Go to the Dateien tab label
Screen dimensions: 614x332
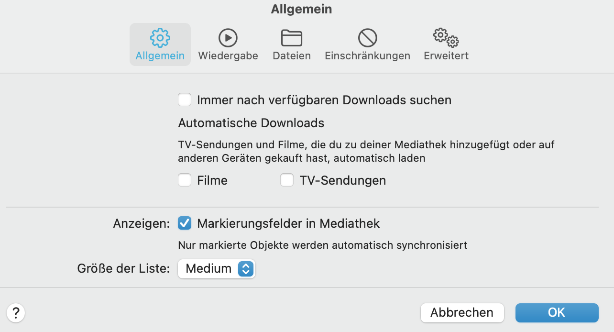pos(292,56)
